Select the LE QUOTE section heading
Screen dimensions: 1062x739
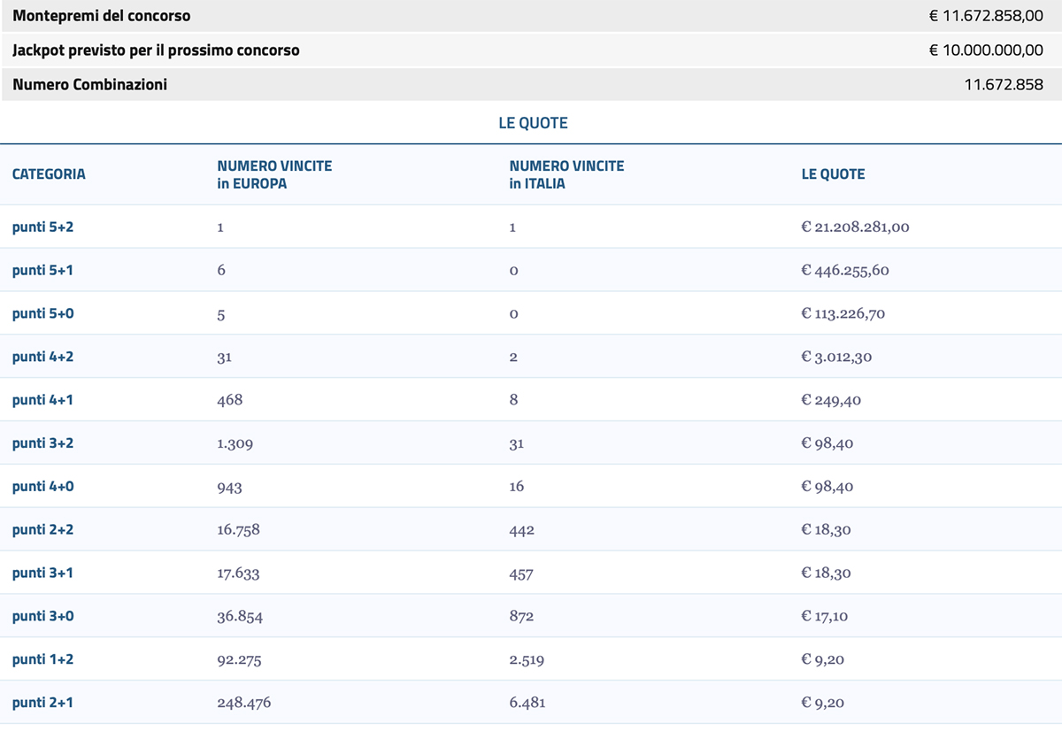click(531, 123)
